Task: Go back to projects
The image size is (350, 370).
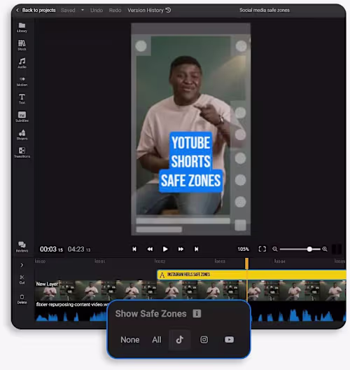Action: pyautogui.click(x=36, y=10)
